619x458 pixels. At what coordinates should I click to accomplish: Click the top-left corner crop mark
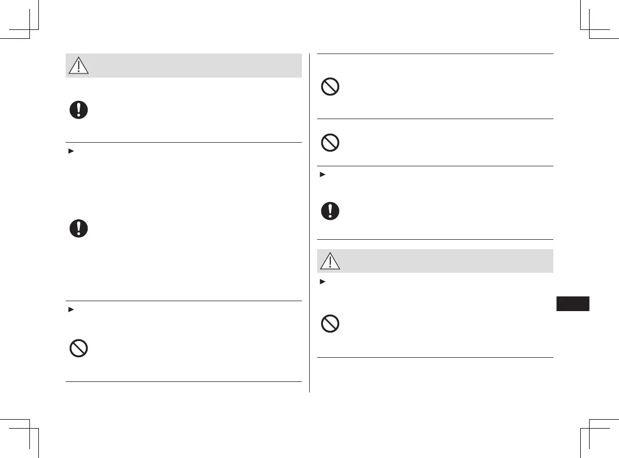point(29,28)
